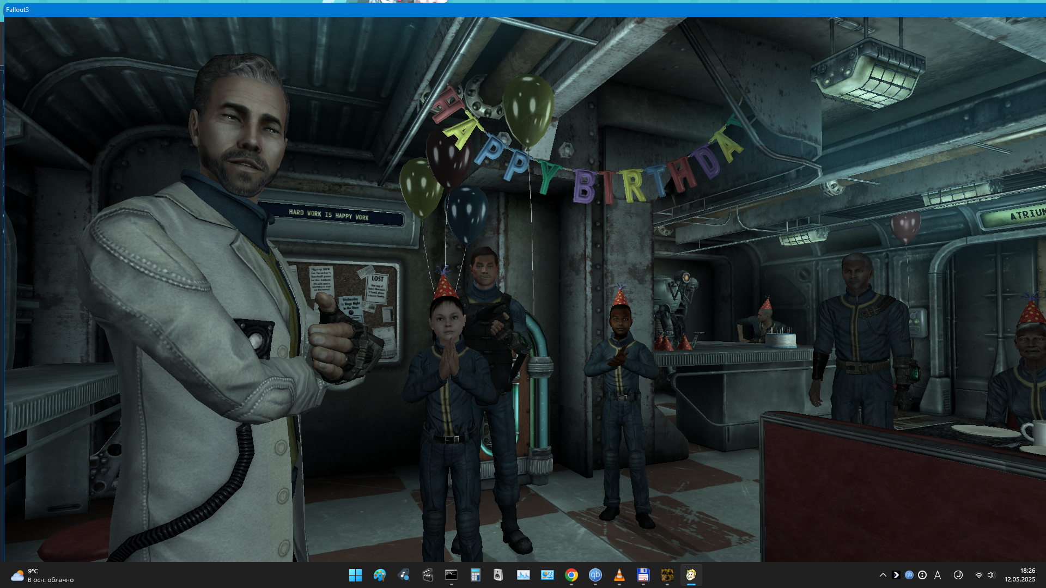Open the clock showing 18:26

pos(1020,575)
